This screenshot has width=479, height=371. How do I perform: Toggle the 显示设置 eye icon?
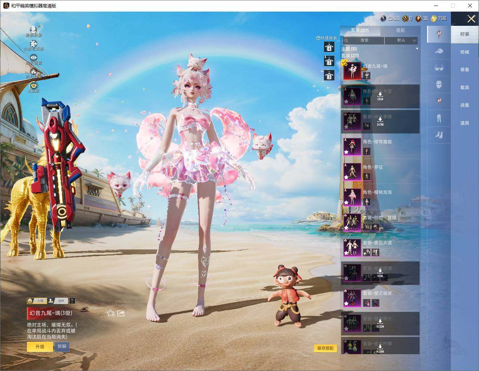[x=34, y=58]
